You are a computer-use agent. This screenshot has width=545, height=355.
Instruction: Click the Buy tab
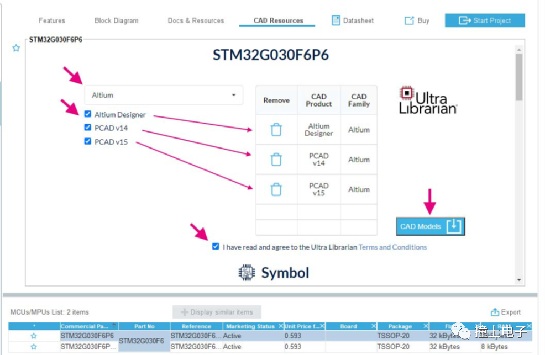tap(417, 20)
